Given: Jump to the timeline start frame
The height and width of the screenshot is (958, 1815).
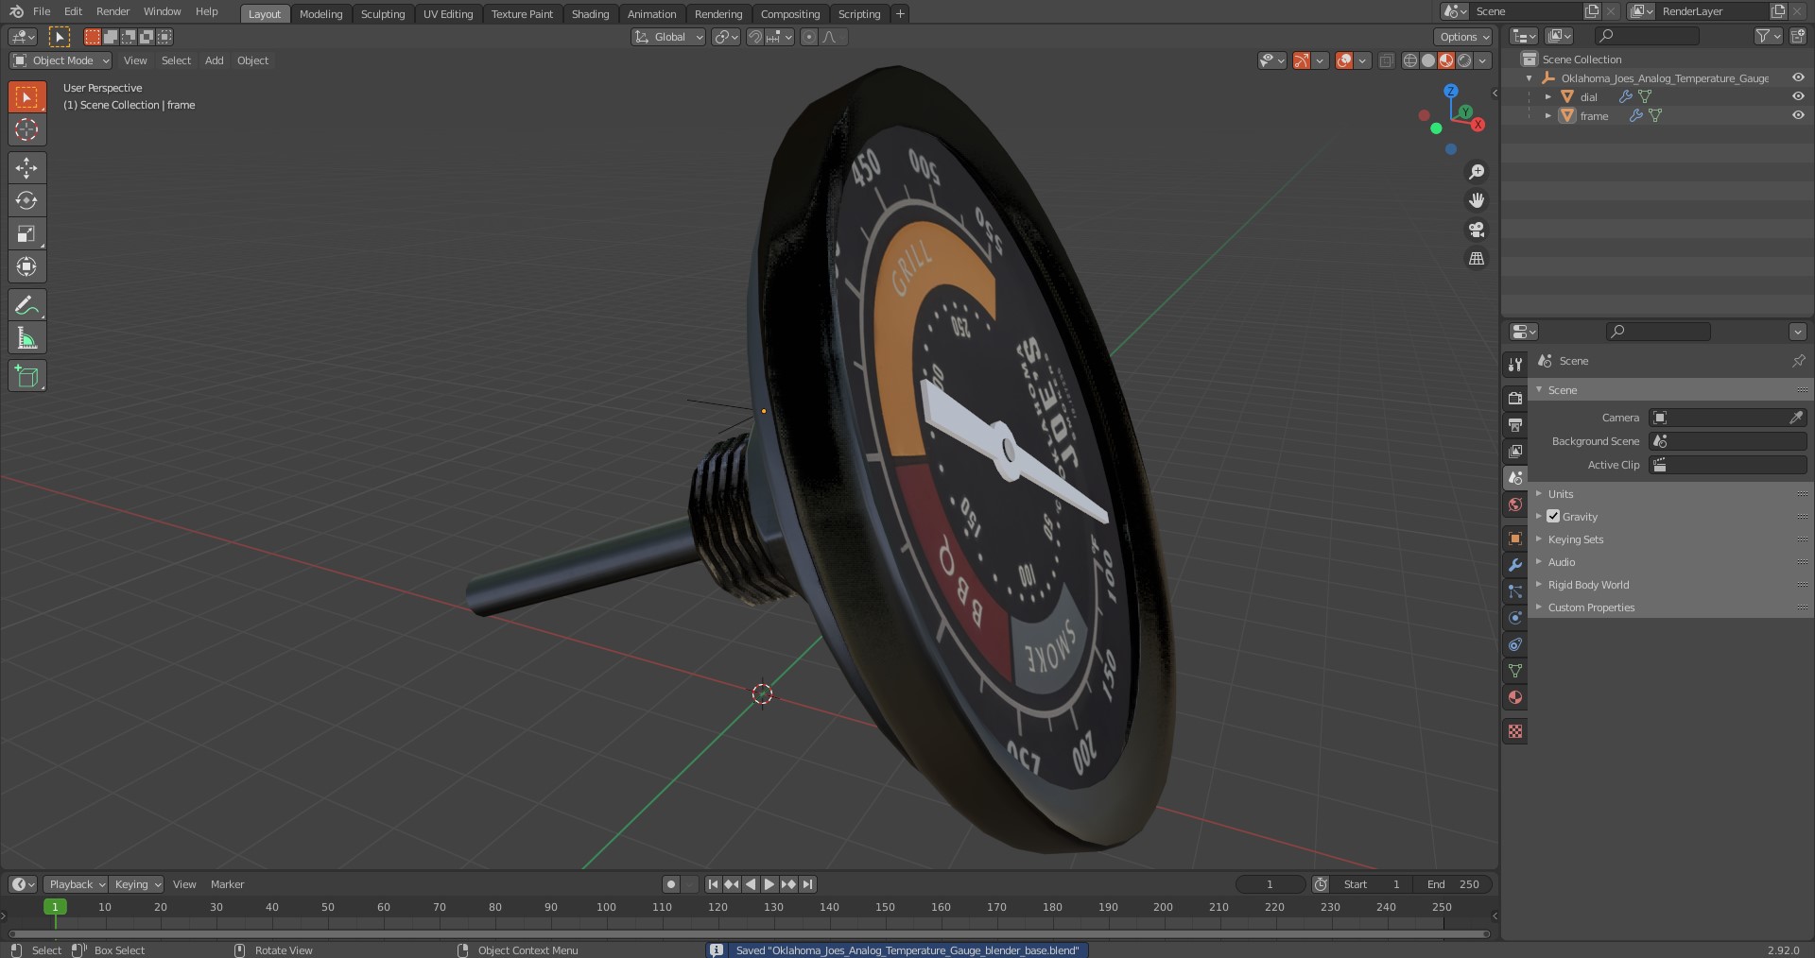Looking at the screenshot, I should coord(713,884).
